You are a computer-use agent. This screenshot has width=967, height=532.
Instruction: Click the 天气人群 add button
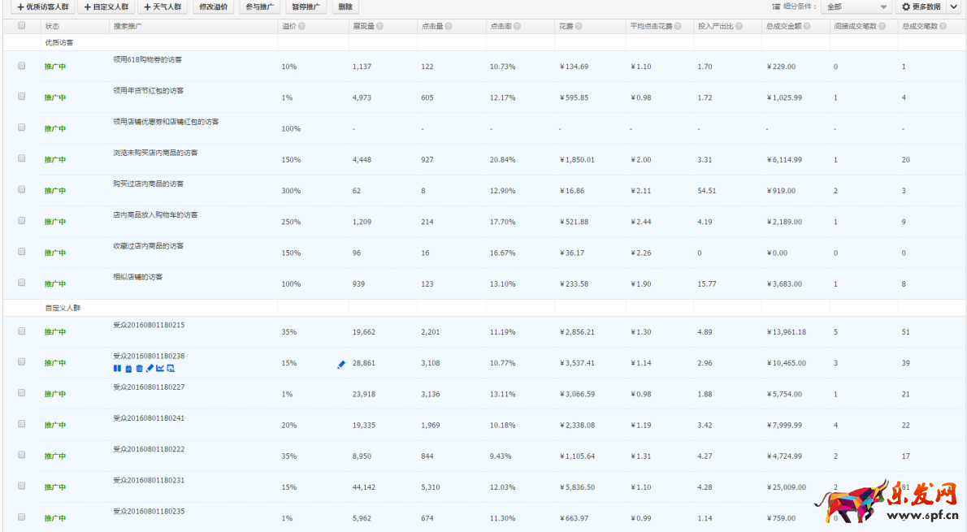(163, 6)
